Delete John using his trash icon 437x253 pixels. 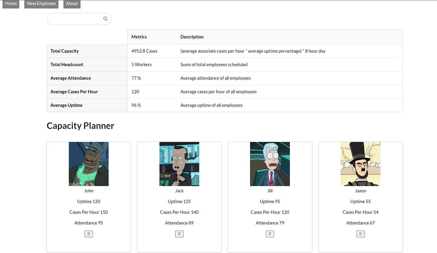[88, 234]
